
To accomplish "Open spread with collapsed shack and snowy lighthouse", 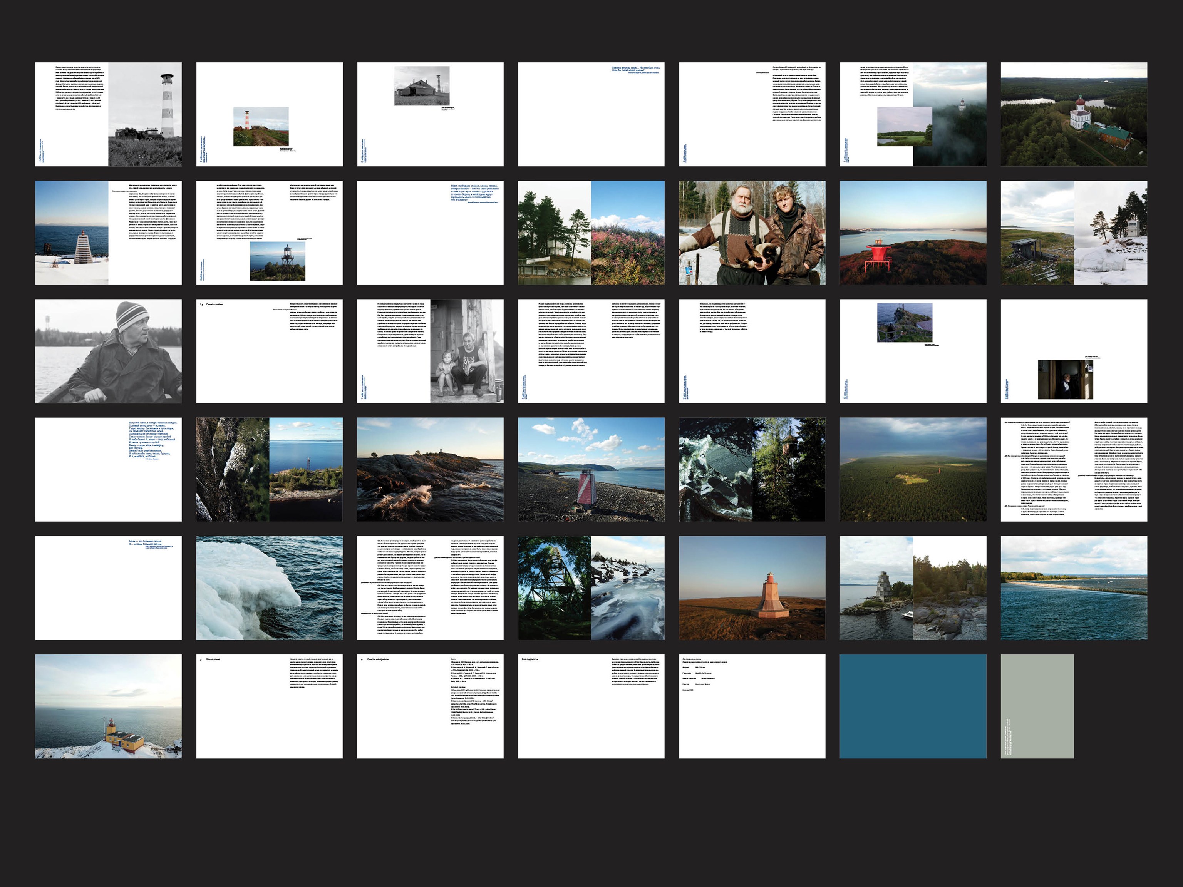I will click(x=1074, y=233).
